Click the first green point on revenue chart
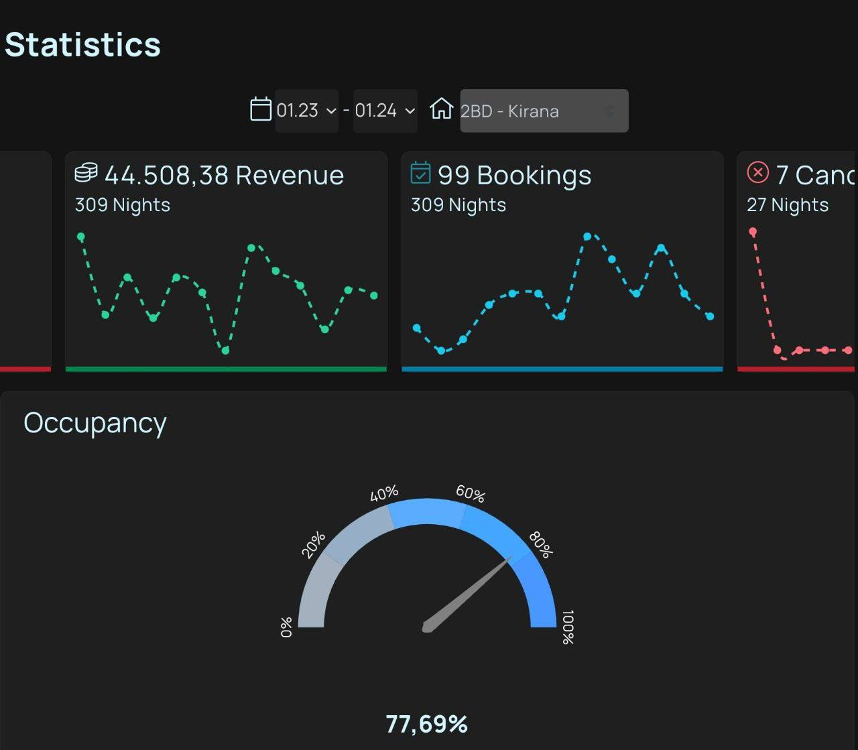This screenshot has width=858, height=750. pyautogui.click(x=81, y=237)
